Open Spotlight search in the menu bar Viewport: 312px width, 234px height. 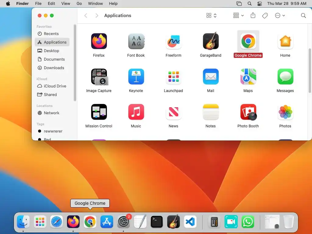click(x=249, y=4)
